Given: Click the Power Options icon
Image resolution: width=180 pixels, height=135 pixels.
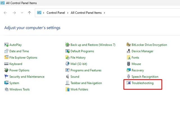Looking at the screenshot, I should pos(6,70).
